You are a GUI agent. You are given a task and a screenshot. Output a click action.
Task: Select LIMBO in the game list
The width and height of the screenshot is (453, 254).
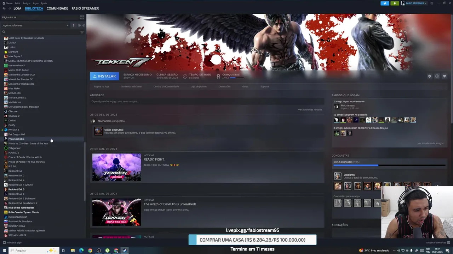pos(12,43)
